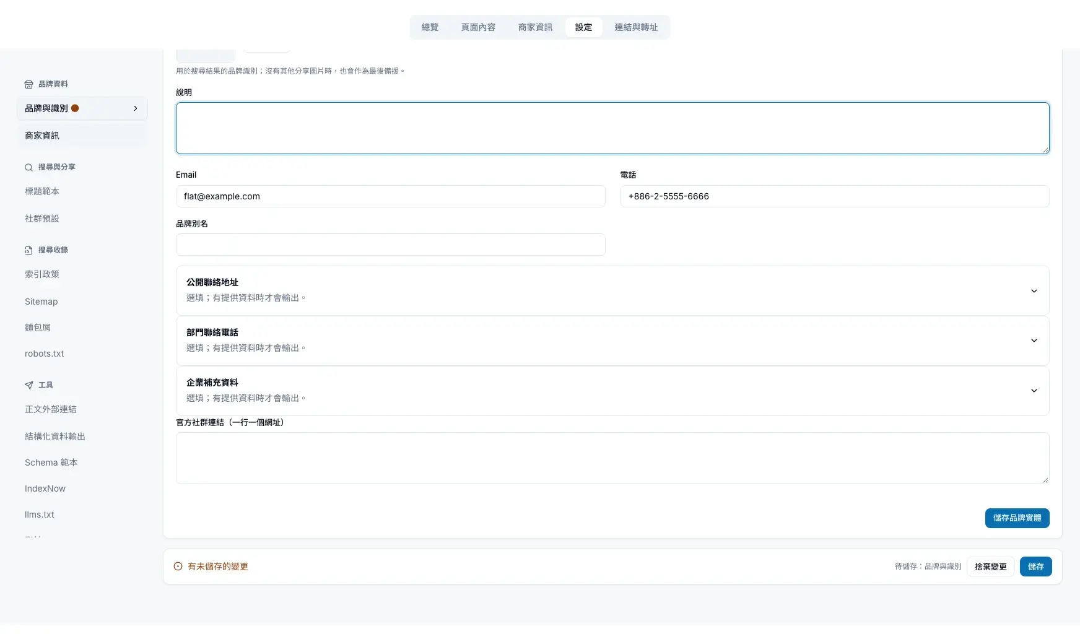1080x634 pixels.
Task: Click the blue 儲存 button
Action: [1035, 567]
